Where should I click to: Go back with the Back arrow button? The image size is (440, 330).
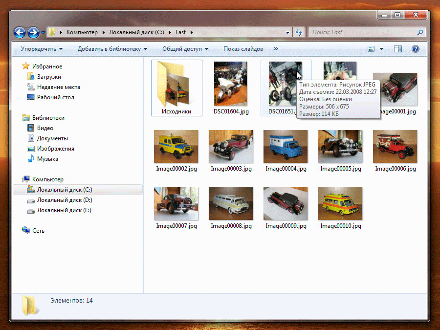coord(20,33)
